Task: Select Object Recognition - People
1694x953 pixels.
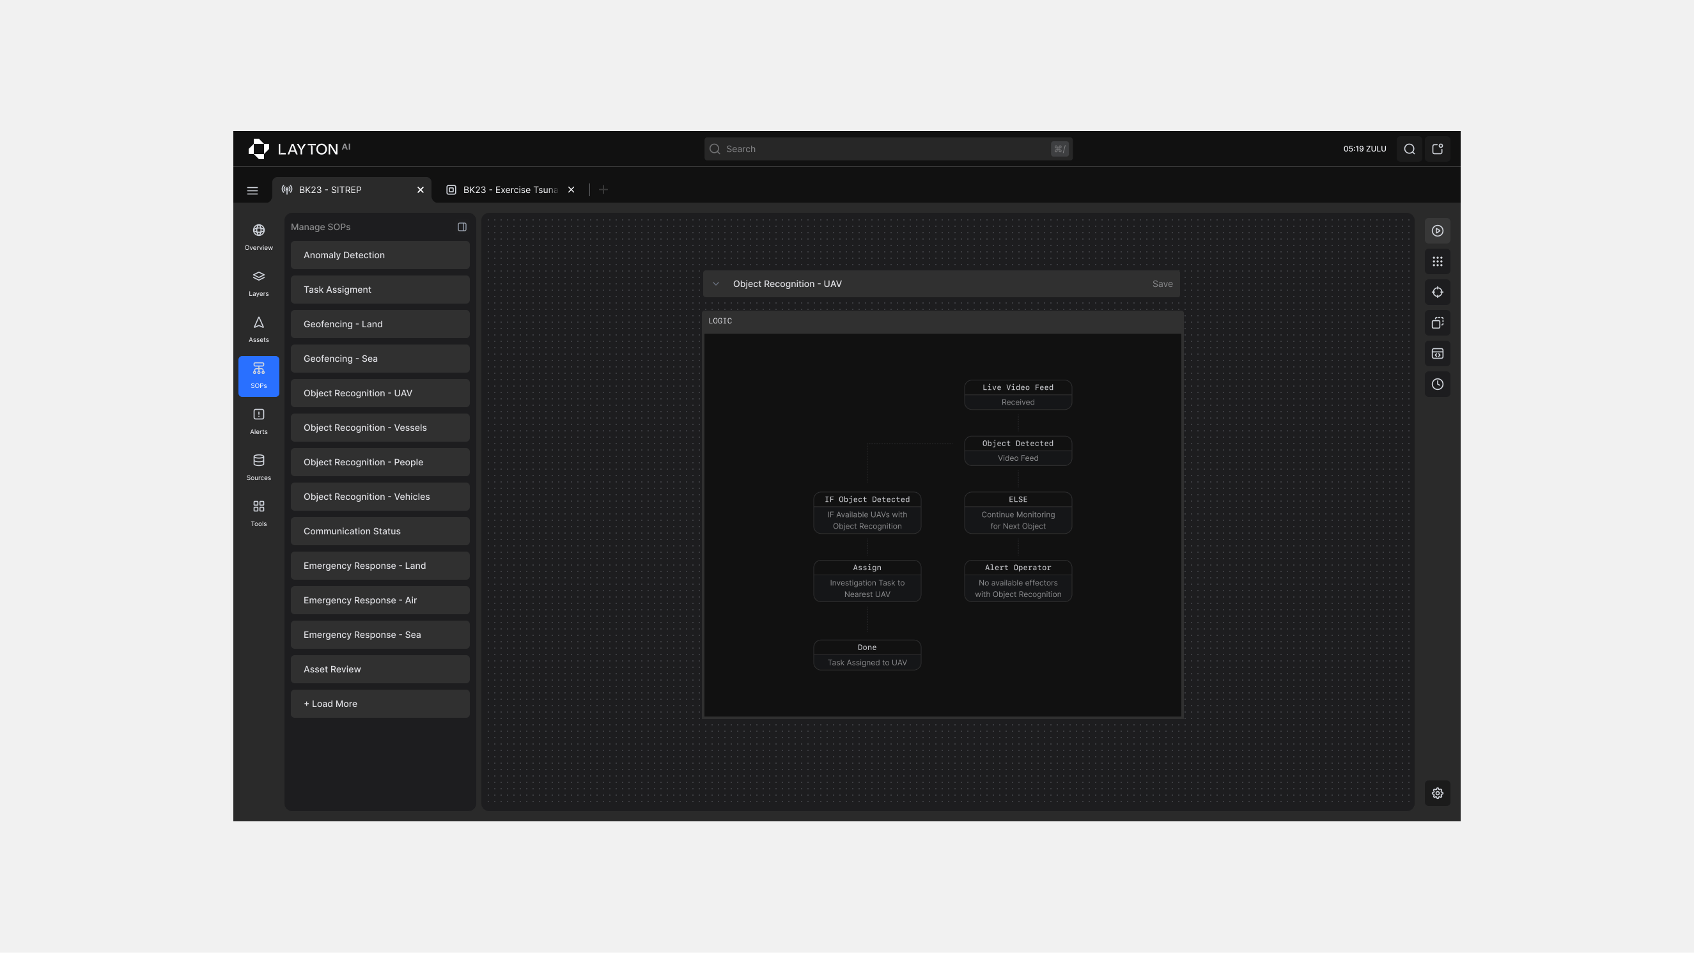Action: tap(380, 462)
